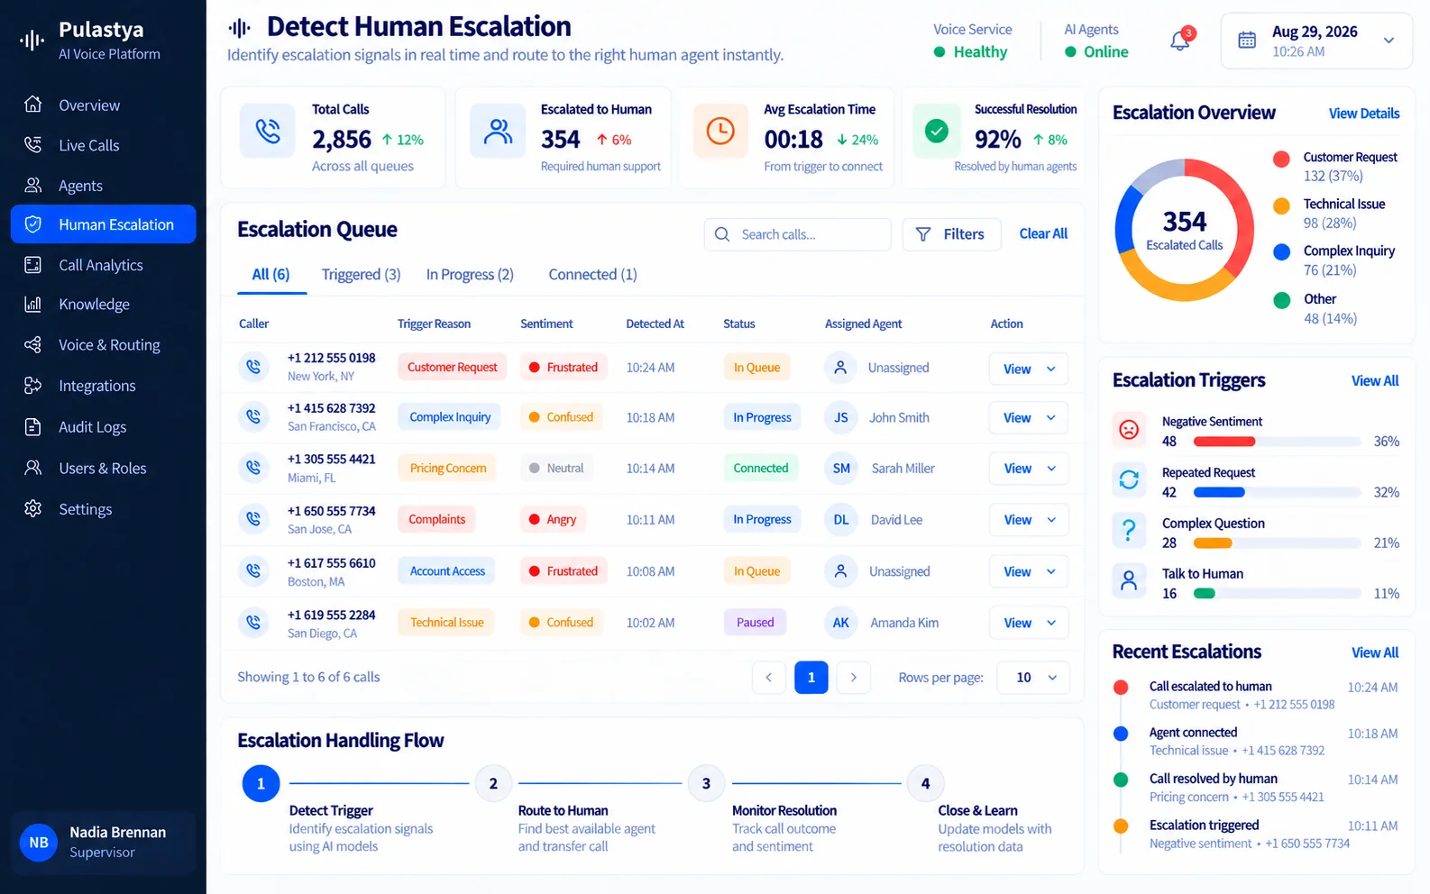Click the phone icon for +1 650 555 7734

(253, 519)
